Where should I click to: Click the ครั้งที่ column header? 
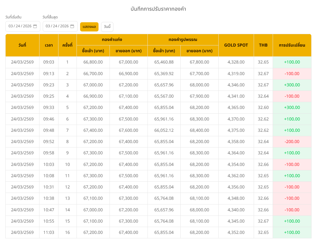pyautogui.click(x=67, y=45)
